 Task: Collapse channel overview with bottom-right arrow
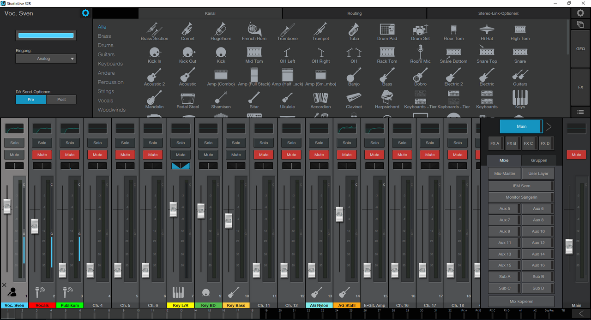pos(581,314)
